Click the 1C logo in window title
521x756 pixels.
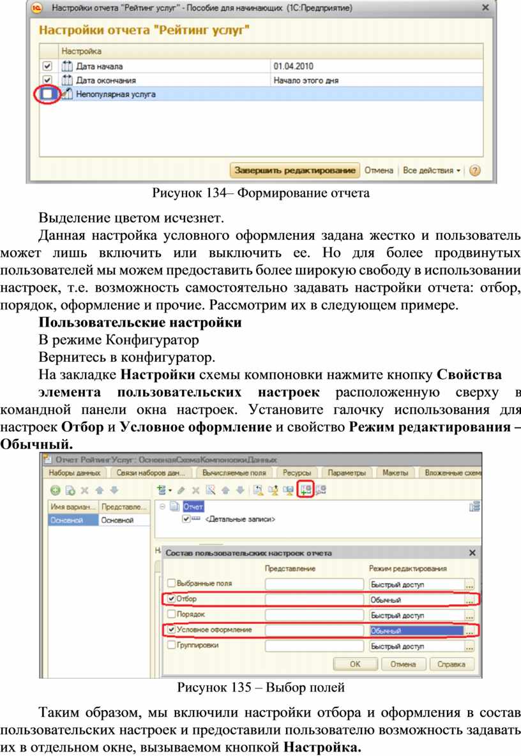point(37,8)
